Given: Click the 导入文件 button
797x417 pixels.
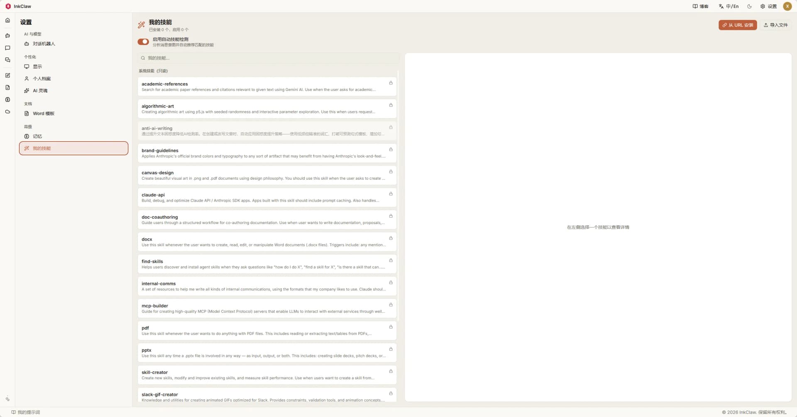Looking at the screenshot, I should point(775,25).
